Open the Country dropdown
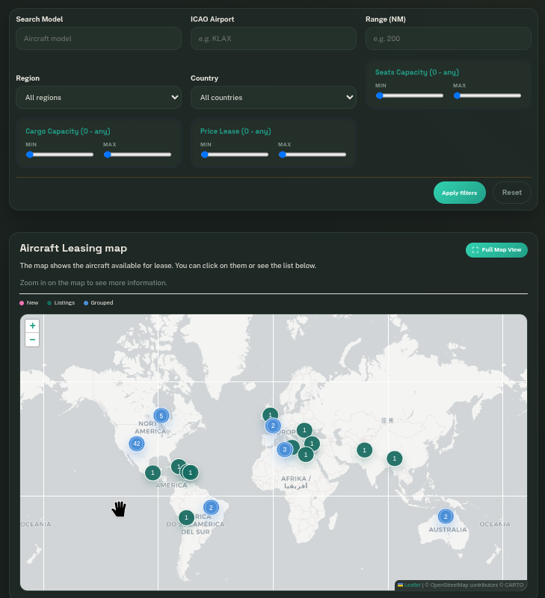 [x=274, y=98]
